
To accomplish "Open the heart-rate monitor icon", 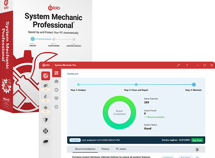I will click(56, 98).
